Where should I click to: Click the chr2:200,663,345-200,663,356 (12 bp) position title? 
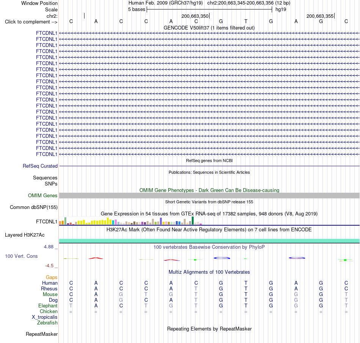pos(249,3)
